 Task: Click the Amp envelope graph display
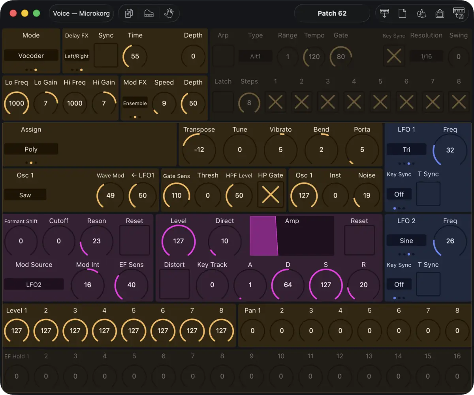(x=292, y=236)
